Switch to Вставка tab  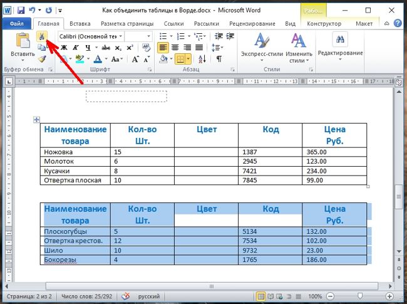click(x=80, y=24)
